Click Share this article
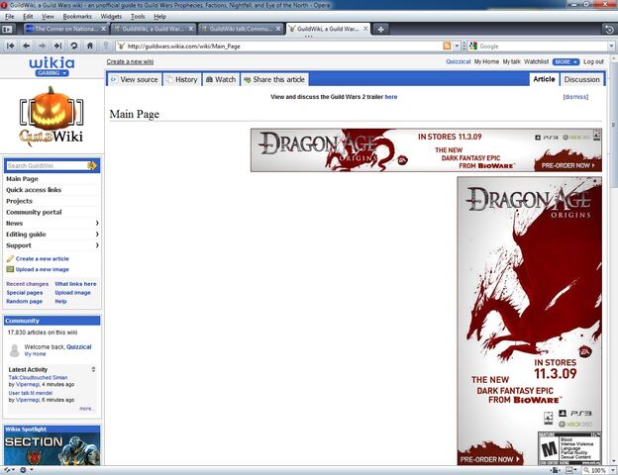Image resolution: width=618 pixels, height=475 pixels. click(274, 79)
